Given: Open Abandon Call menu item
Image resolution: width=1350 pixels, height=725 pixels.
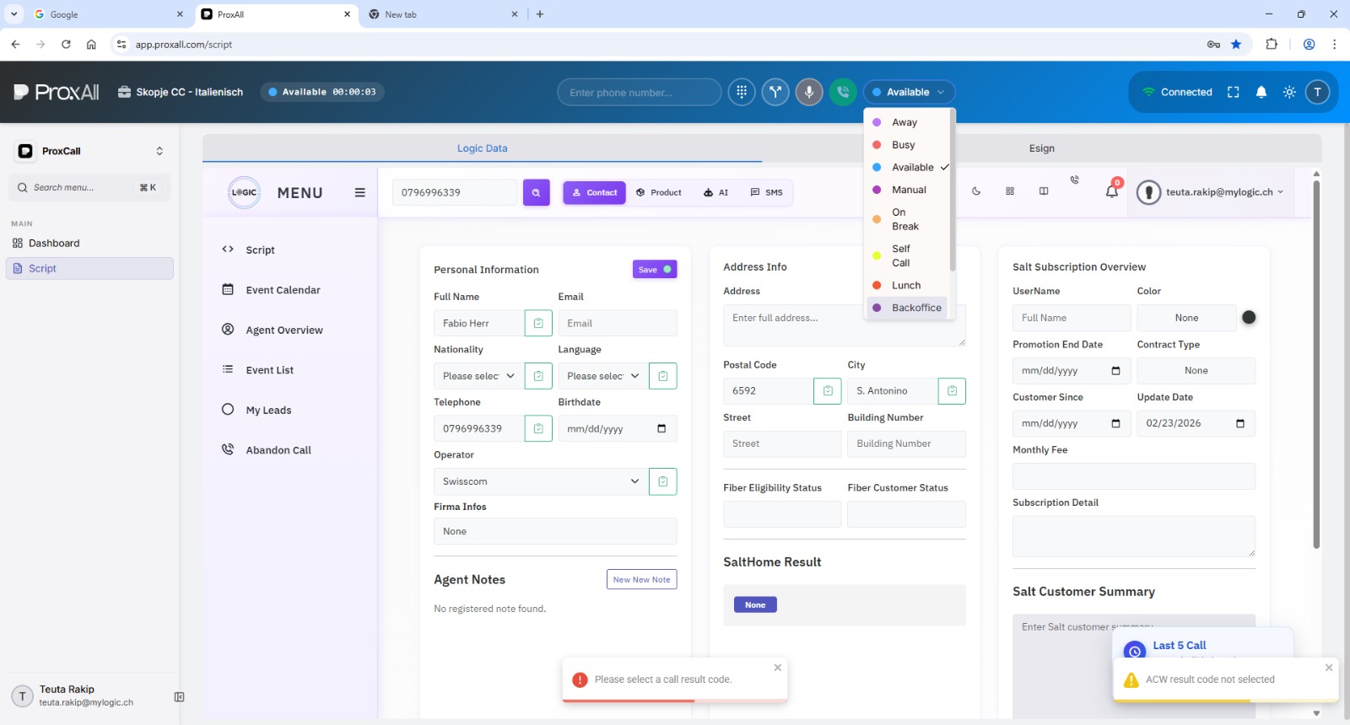Looking at the screenshot, I should click(x=278, y=450).
